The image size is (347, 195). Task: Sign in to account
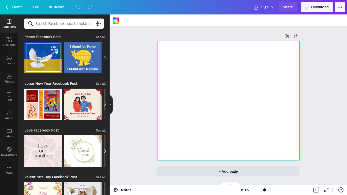pyautogui.click(x=263, y=7)
